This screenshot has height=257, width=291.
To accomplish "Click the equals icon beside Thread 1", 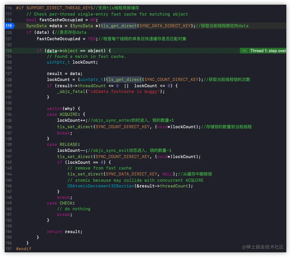I will 244,51.
